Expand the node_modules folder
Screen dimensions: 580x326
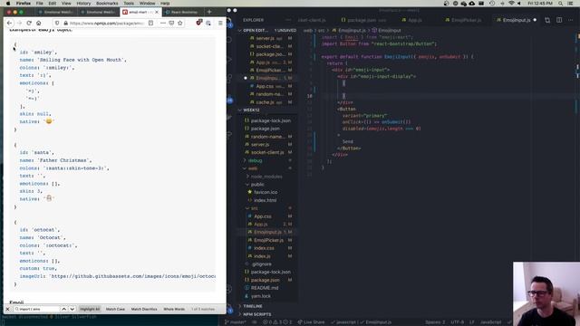266,177
